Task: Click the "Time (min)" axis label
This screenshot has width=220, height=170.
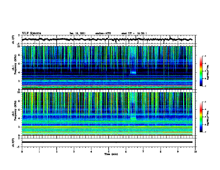Action: click(111, 154)
